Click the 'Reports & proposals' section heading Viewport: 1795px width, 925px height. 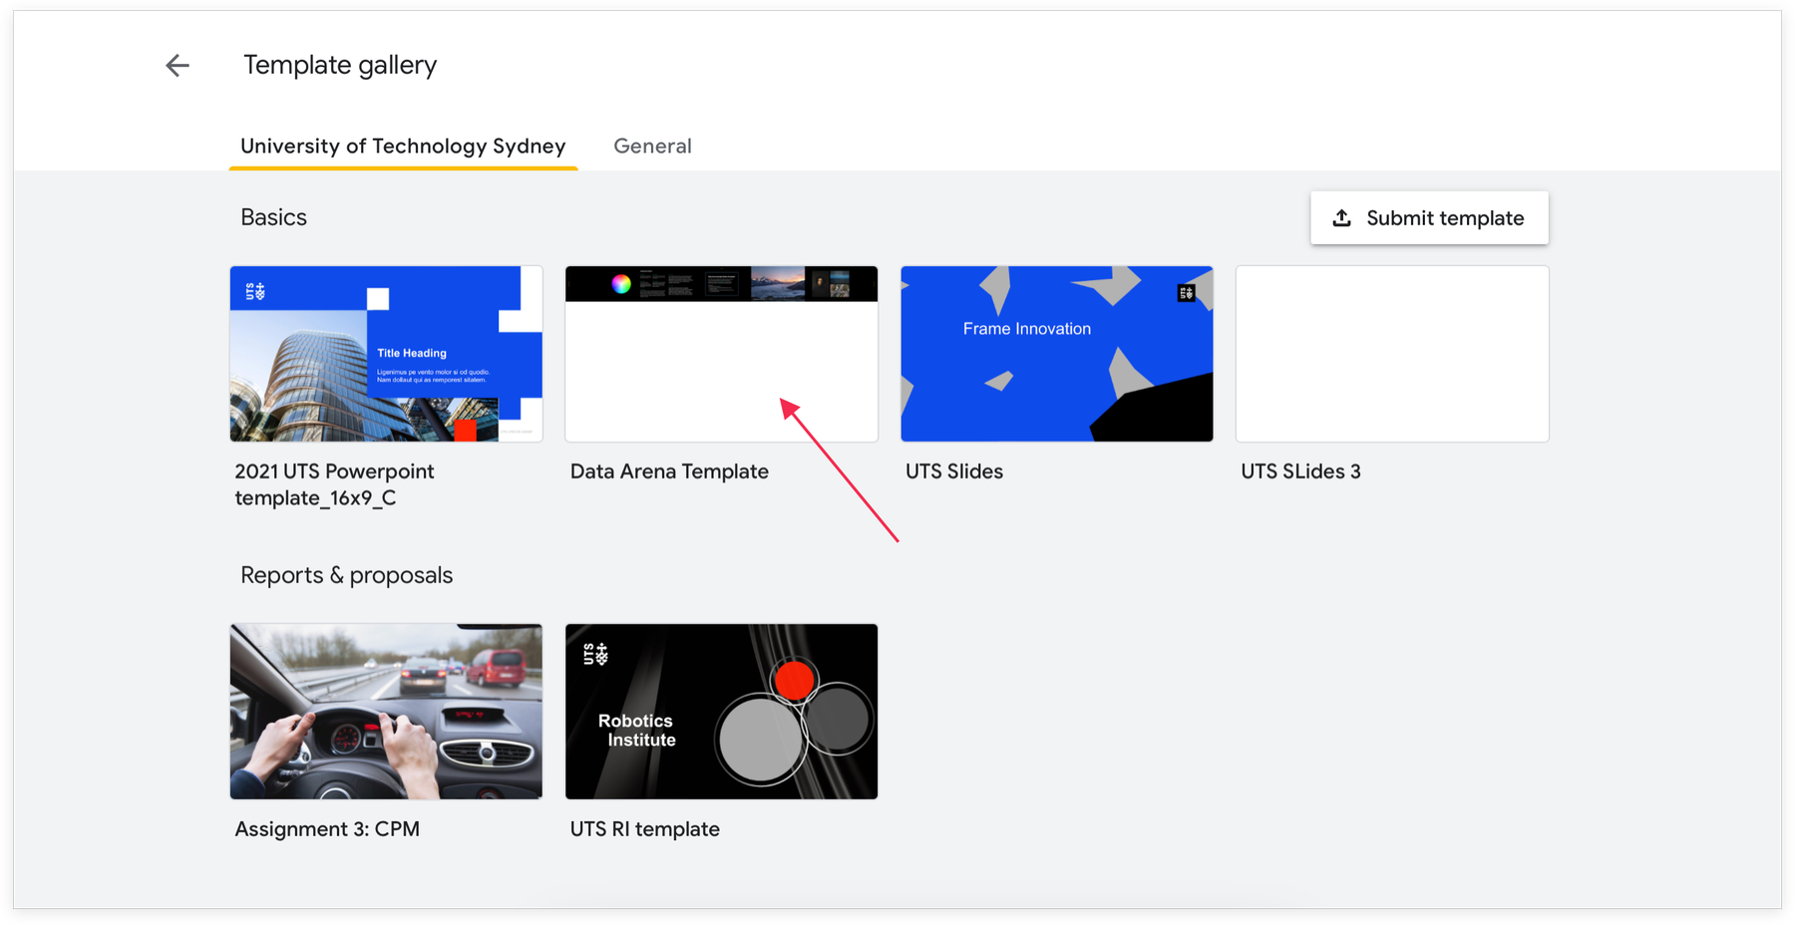[x=346, y=575]
